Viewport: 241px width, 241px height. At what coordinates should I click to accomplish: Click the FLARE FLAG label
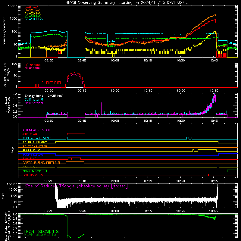point(31,150)
